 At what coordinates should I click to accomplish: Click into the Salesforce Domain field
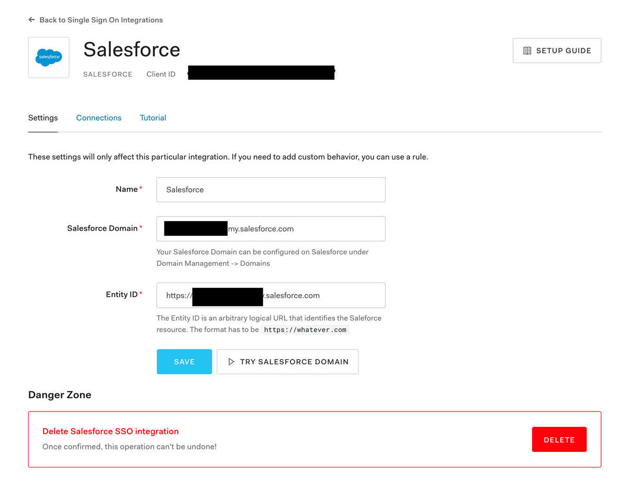(271, 229)
